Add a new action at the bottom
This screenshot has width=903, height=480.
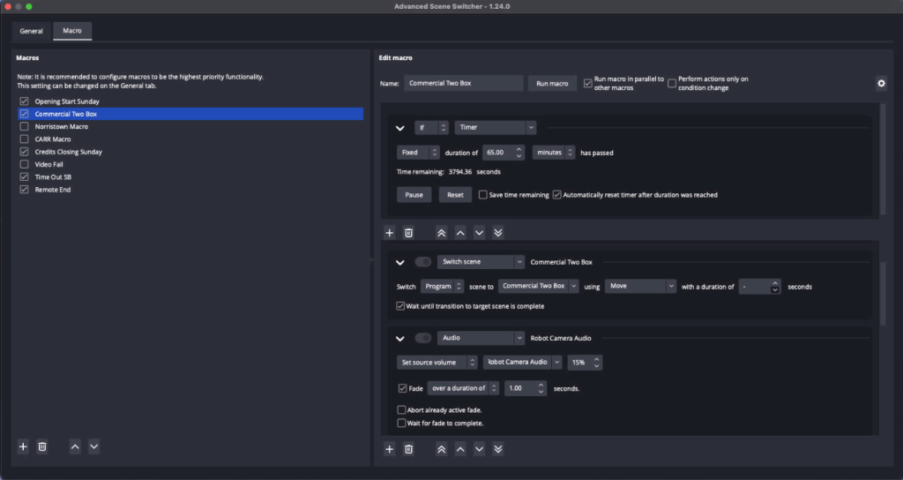[x=390, y=449]
